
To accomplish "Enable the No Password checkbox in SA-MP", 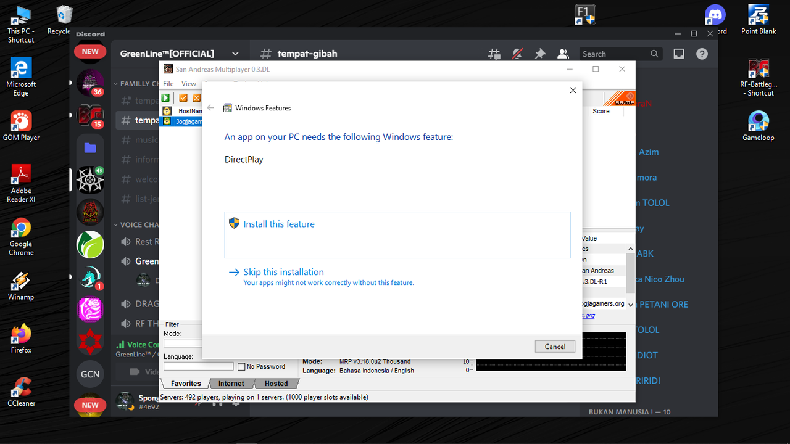I will coord(241,366).
